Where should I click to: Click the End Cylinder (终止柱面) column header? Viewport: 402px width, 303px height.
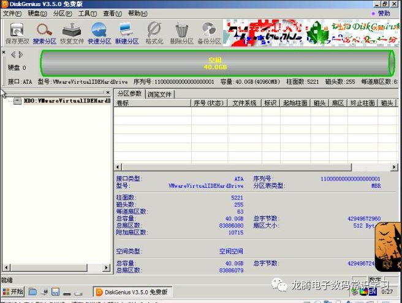[x=363, y=103]
